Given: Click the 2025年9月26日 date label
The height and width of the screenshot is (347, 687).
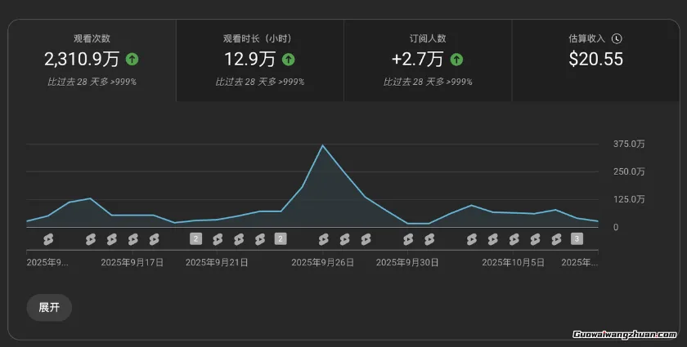Looking at the screenshot, I should (323, 263).
